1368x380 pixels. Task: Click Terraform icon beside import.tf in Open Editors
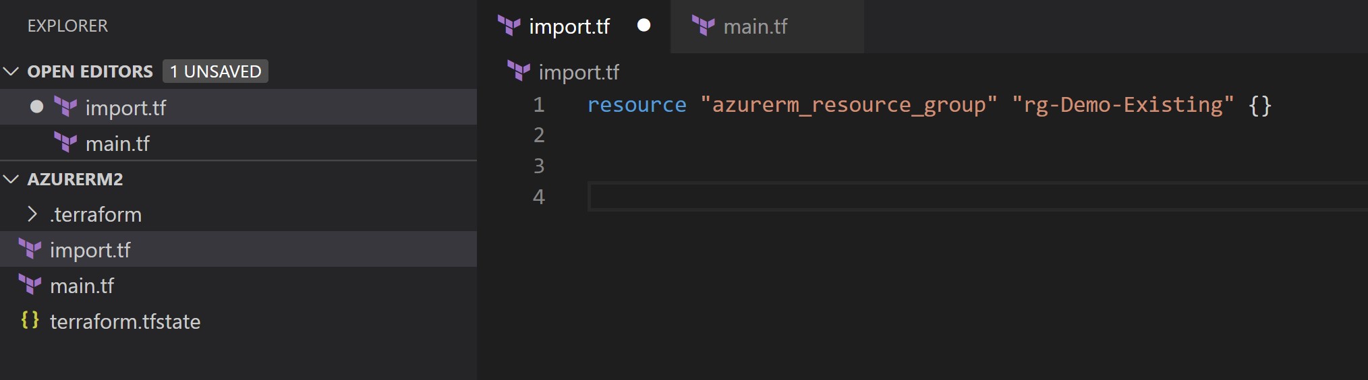(65, 107)
